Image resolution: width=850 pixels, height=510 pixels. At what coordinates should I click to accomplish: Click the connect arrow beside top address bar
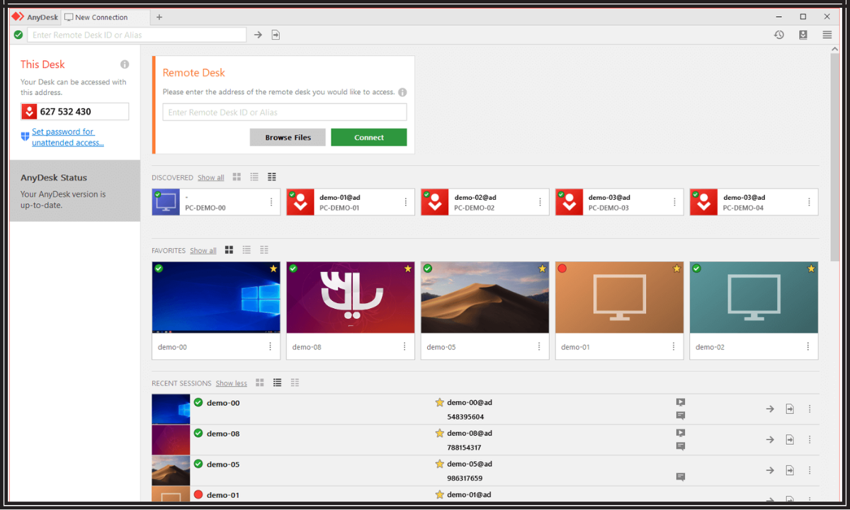pos(258,35)
